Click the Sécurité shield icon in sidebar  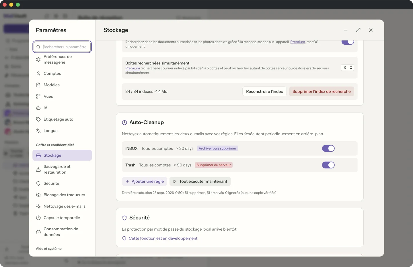click(38, 183)
